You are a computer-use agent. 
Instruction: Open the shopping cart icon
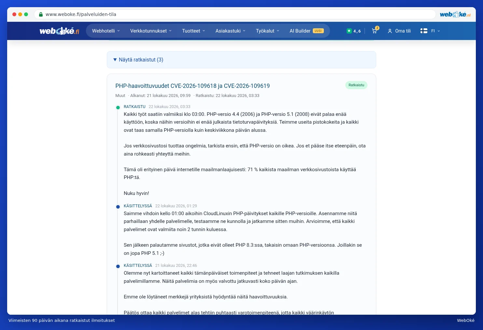click(374, 31)
